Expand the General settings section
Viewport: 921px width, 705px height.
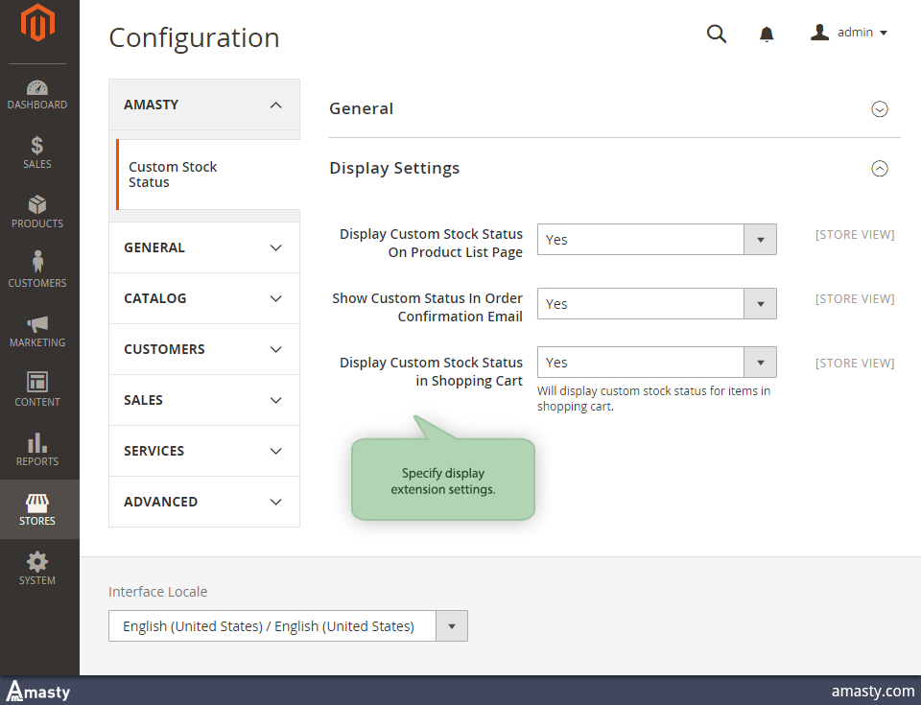click(x=879, y=109)
